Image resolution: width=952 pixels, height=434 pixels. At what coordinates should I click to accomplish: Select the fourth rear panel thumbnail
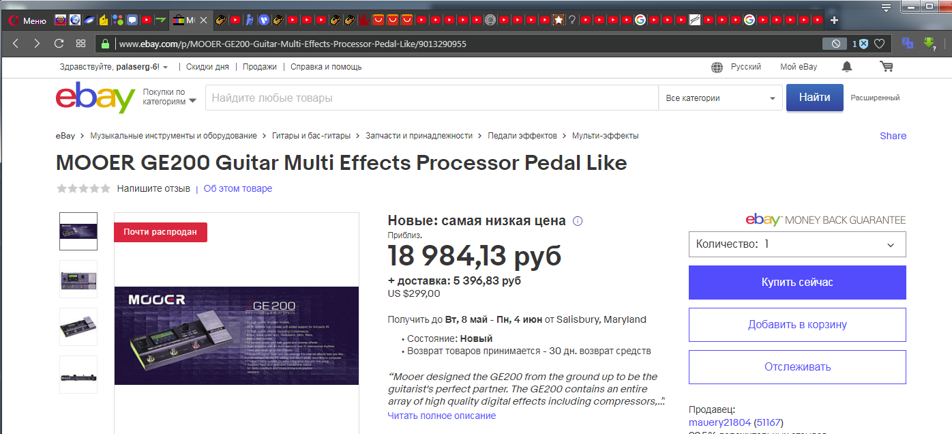pos(78,375)
